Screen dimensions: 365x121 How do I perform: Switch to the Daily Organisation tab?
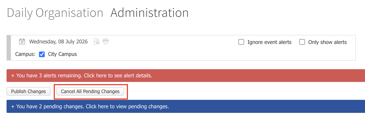tap(55, 13)
